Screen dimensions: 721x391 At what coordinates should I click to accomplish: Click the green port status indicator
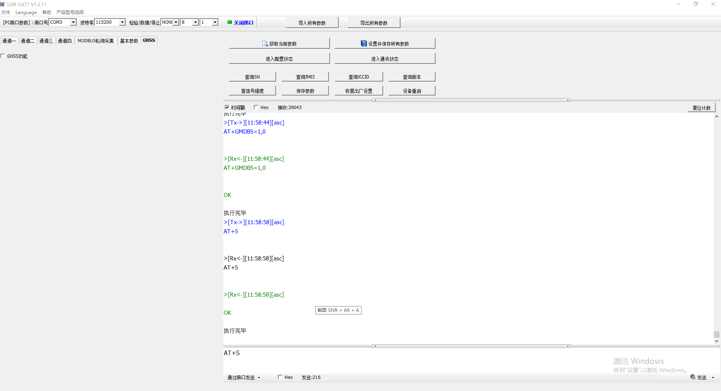(229, 22)
